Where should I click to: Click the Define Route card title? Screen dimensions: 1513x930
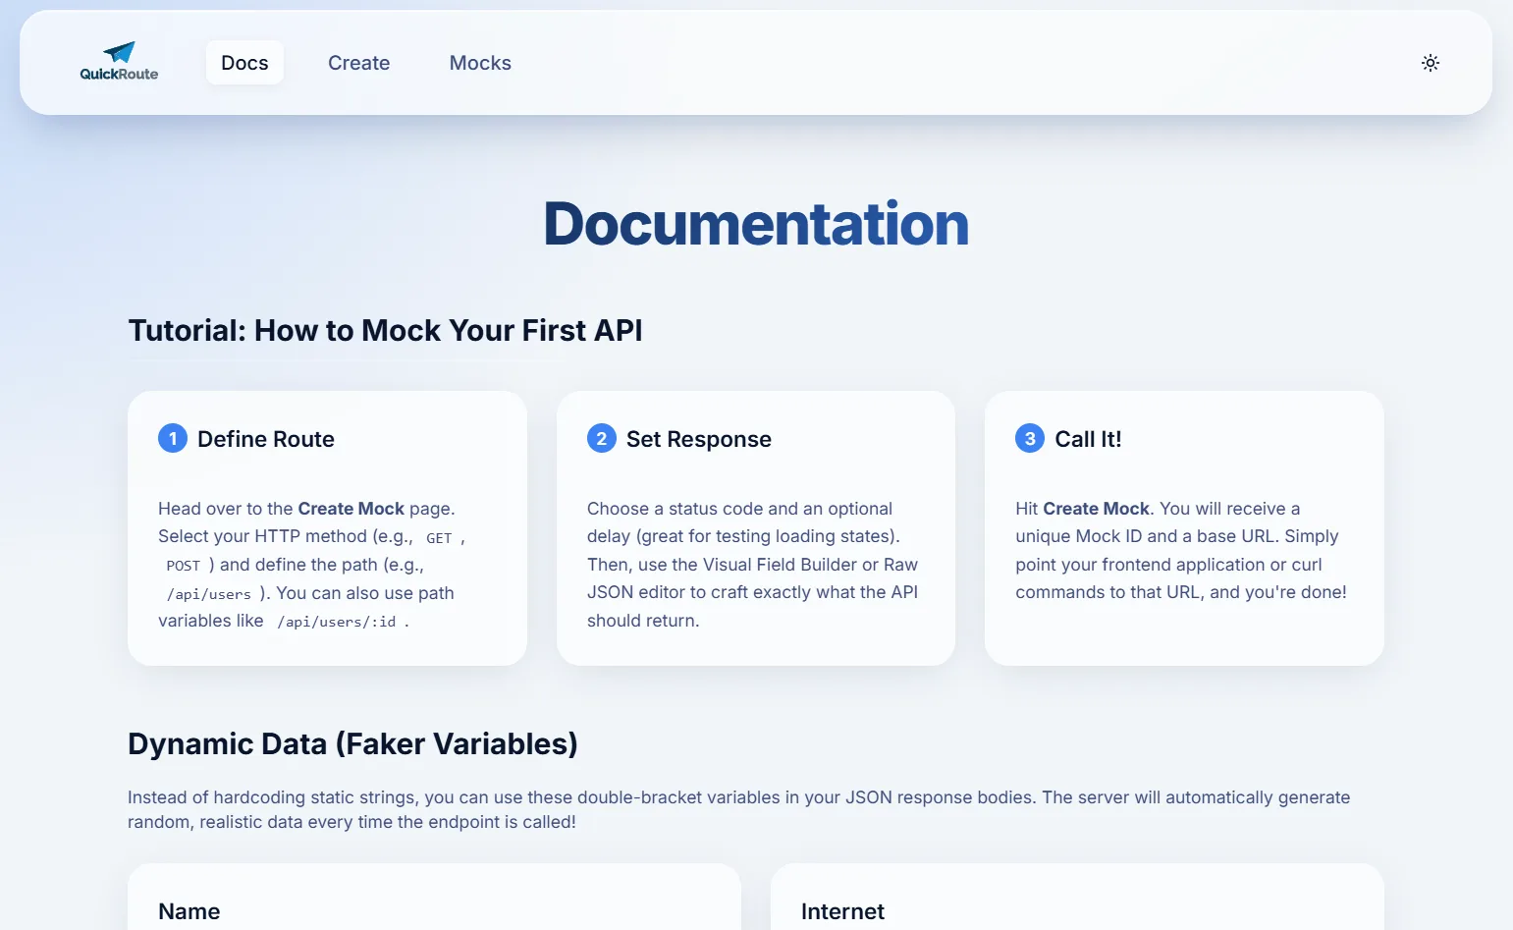click(x=266, y=439)
